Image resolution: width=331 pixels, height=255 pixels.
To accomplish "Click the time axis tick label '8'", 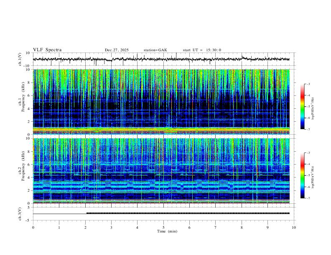I will 242,227.
